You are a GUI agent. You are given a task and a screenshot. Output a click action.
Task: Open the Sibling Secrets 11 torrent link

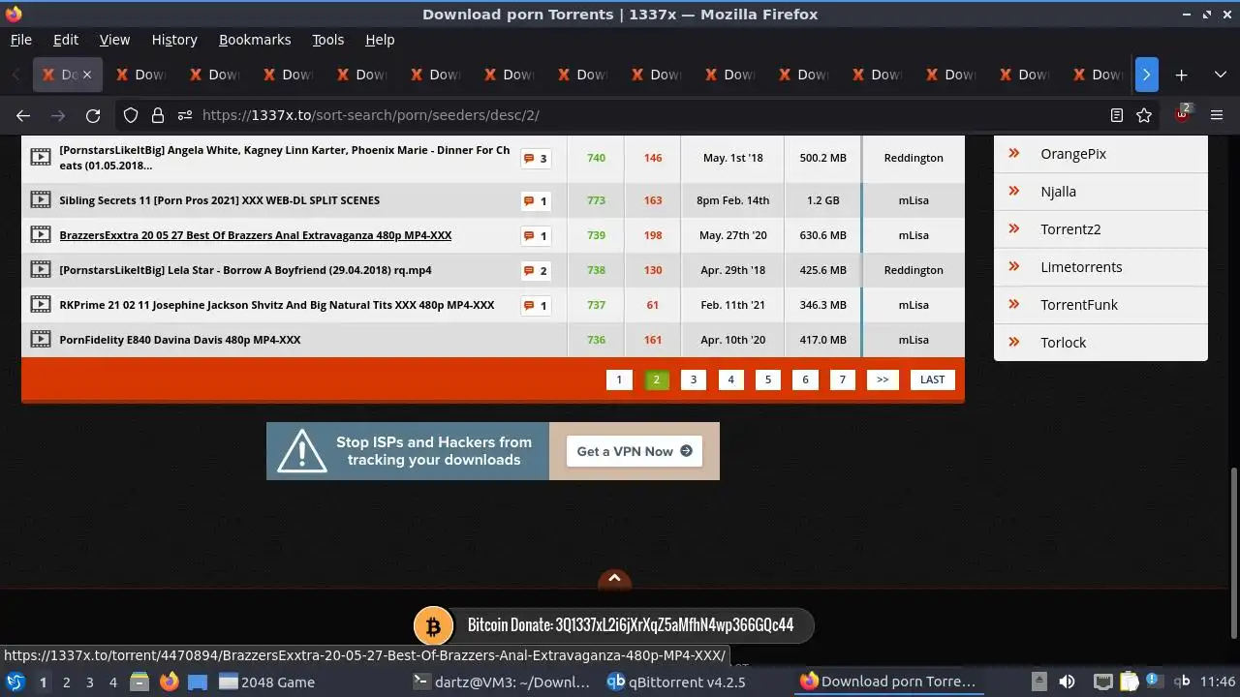[x=220, y=200]
